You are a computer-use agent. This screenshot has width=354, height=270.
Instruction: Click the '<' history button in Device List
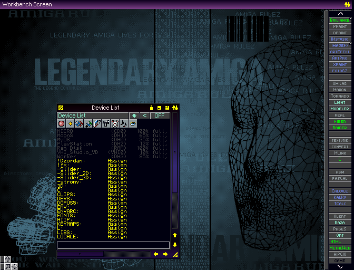tap(144, 115)
